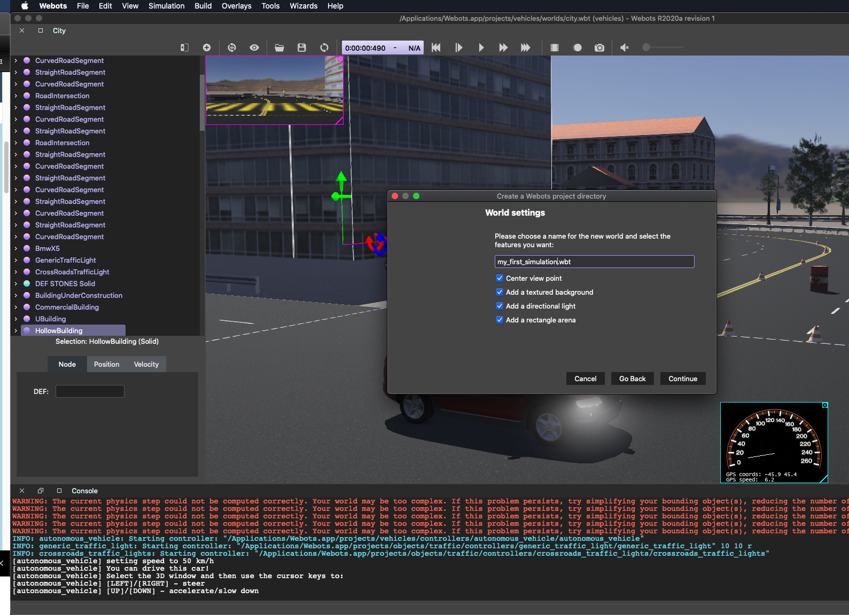Run simulation in fastest mode without rendering
Image resolution: width=849 pixels, height=615 pixels.
point(526,48)
